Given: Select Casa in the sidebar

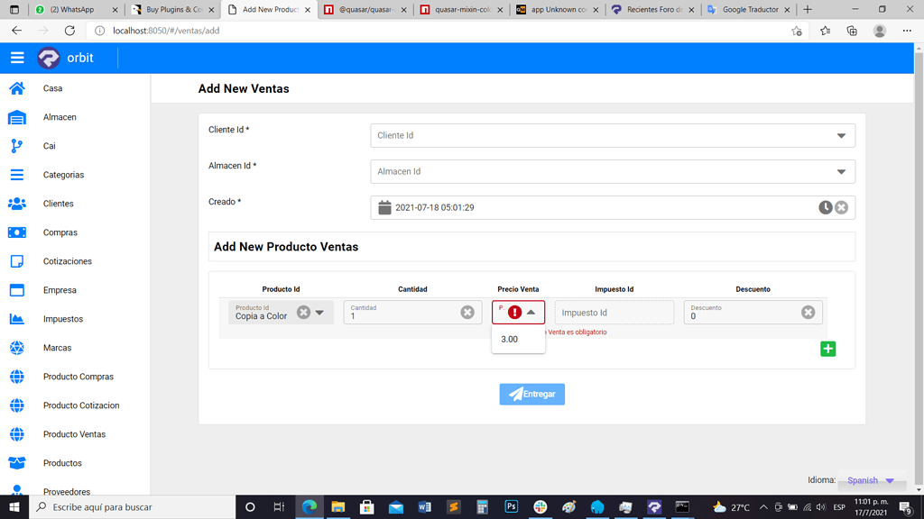Looking at the screenshot, I should 18,88.
